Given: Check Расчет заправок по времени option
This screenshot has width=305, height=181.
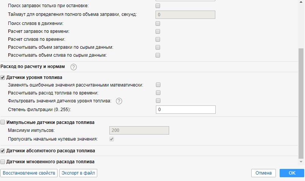Looking at the screenshot, I should (158, 31).
